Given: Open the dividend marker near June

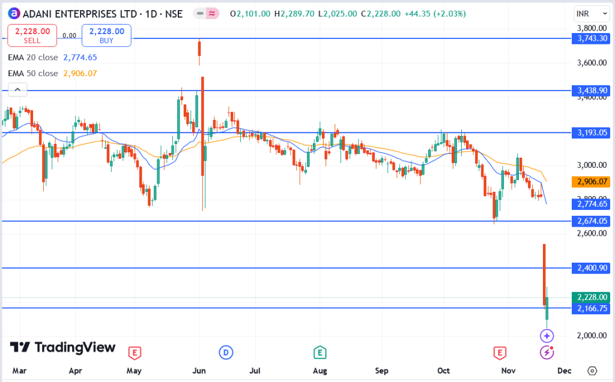Looking at the screenshot, I should point(226,353).
